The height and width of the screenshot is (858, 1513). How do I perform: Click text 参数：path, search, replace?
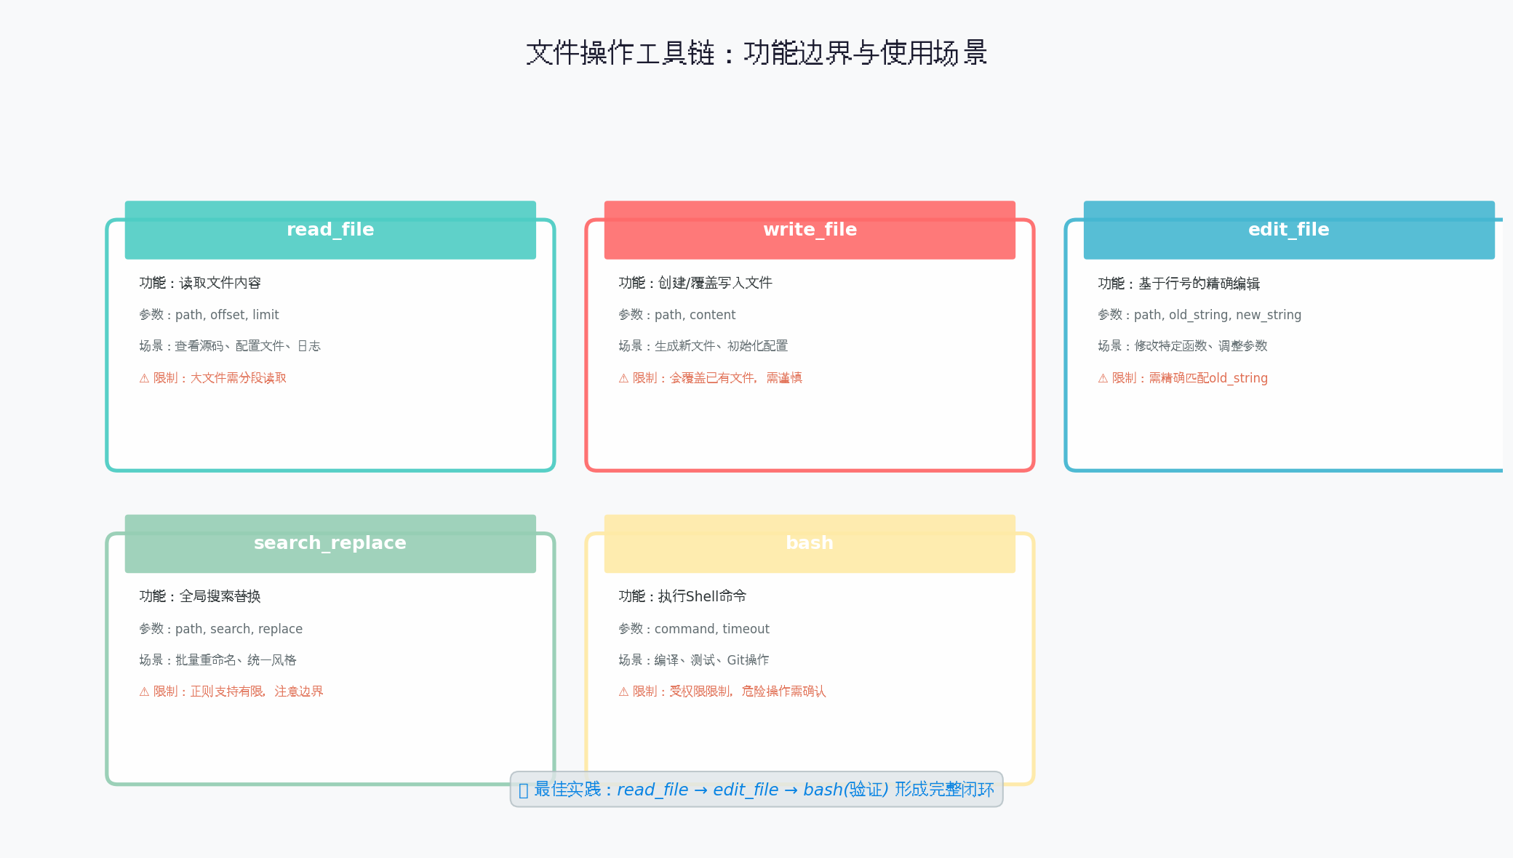click(220, 629)
